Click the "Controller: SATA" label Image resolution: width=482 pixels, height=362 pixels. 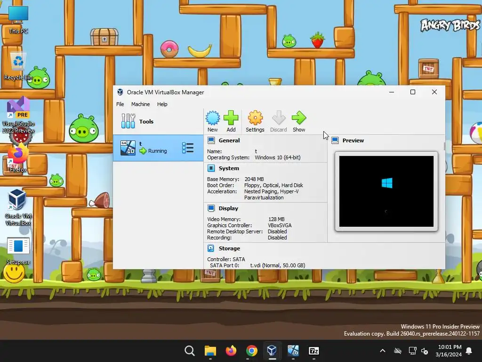[x=226, y=259]
